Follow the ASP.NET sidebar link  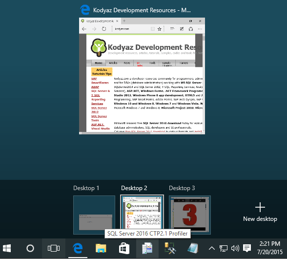point(98,125)
